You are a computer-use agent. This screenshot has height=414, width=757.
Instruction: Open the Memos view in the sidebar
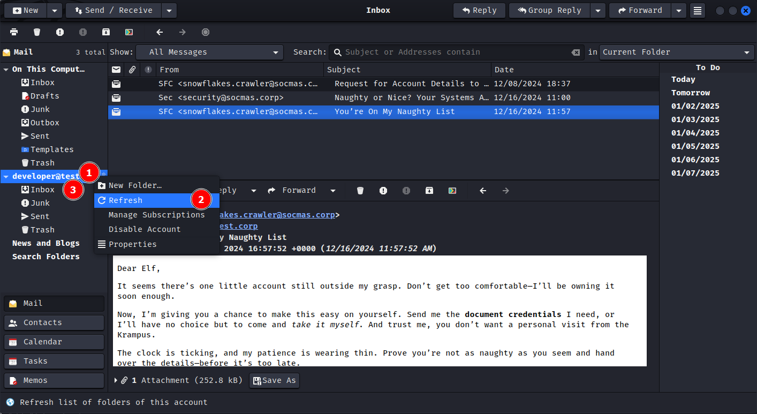click(54, 380)
